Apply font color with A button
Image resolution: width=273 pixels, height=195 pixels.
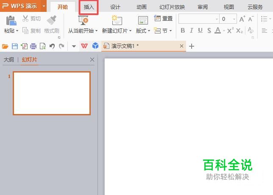[217, 31]
